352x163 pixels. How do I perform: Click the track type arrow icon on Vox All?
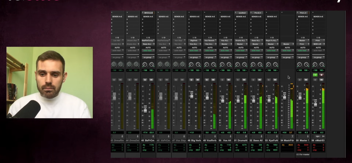pyautogui.click(x=231, y=136)
